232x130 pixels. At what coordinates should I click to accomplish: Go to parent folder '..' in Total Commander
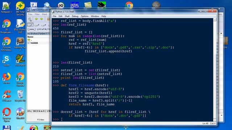coord(30,40)
